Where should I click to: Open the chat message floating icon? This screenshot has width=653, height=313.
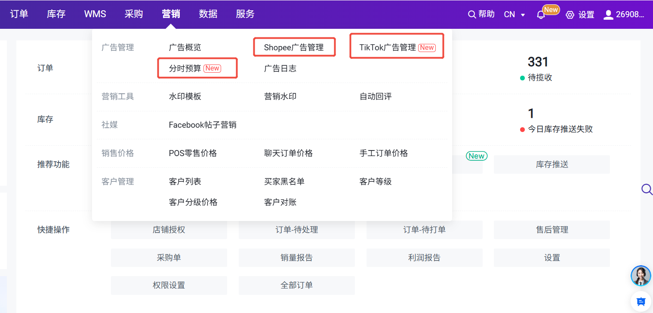pos(641,301)
